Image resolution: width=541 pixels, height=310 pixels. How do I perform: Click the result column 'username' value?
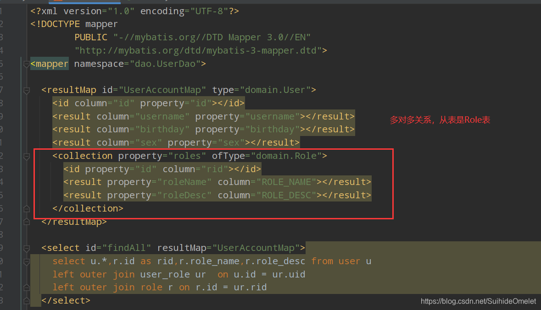pos(162,117)
